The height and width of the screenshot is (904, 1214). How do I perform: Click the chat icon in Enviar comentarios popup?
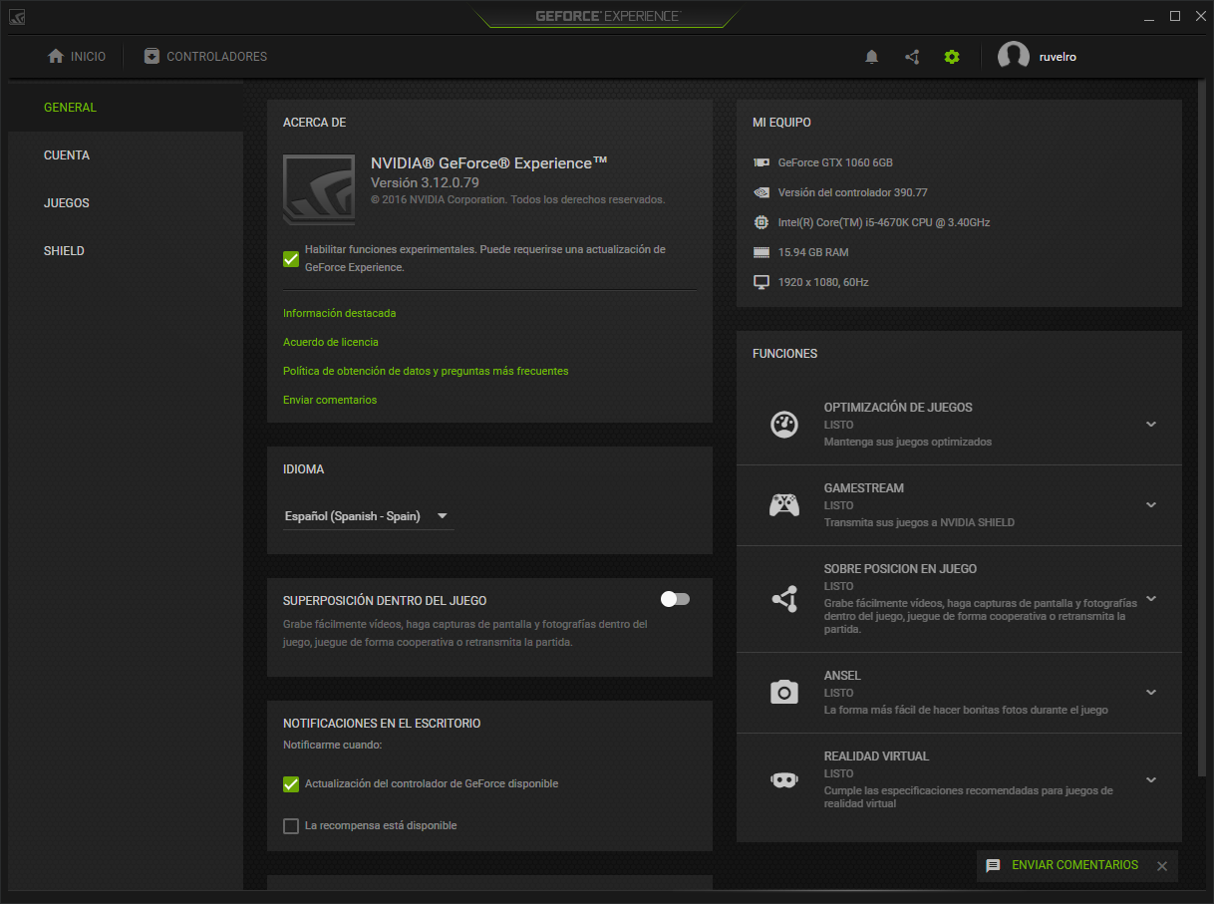point(993,866)
